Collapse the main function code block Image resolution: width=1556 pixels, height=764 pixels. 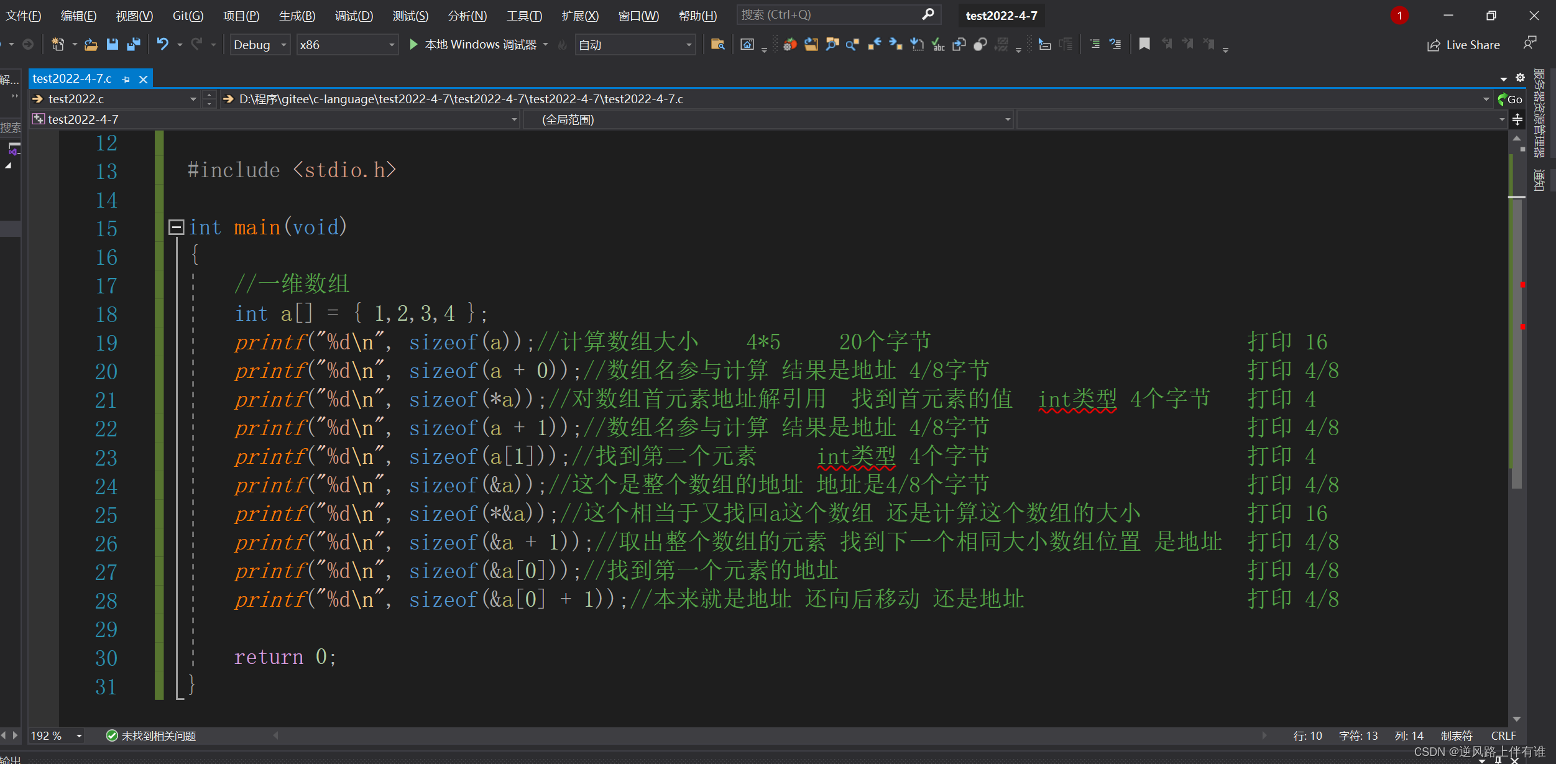click(177, 227)
